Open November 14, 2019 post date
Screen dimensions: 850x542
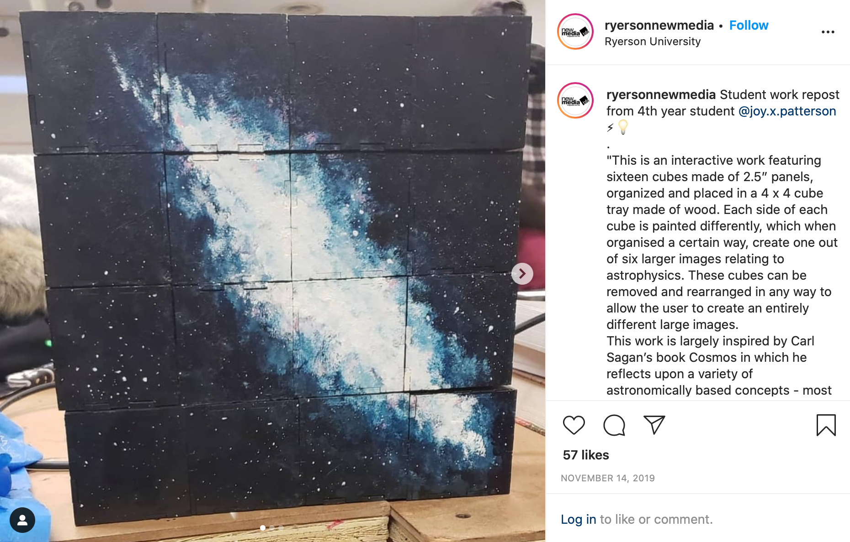(x=607, y=478)
